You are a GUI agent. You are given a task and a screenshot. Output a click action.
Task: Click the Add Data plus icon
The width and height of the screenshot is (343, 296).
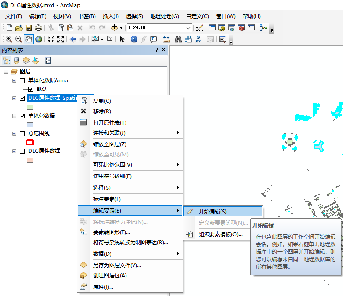pos(114,28)
